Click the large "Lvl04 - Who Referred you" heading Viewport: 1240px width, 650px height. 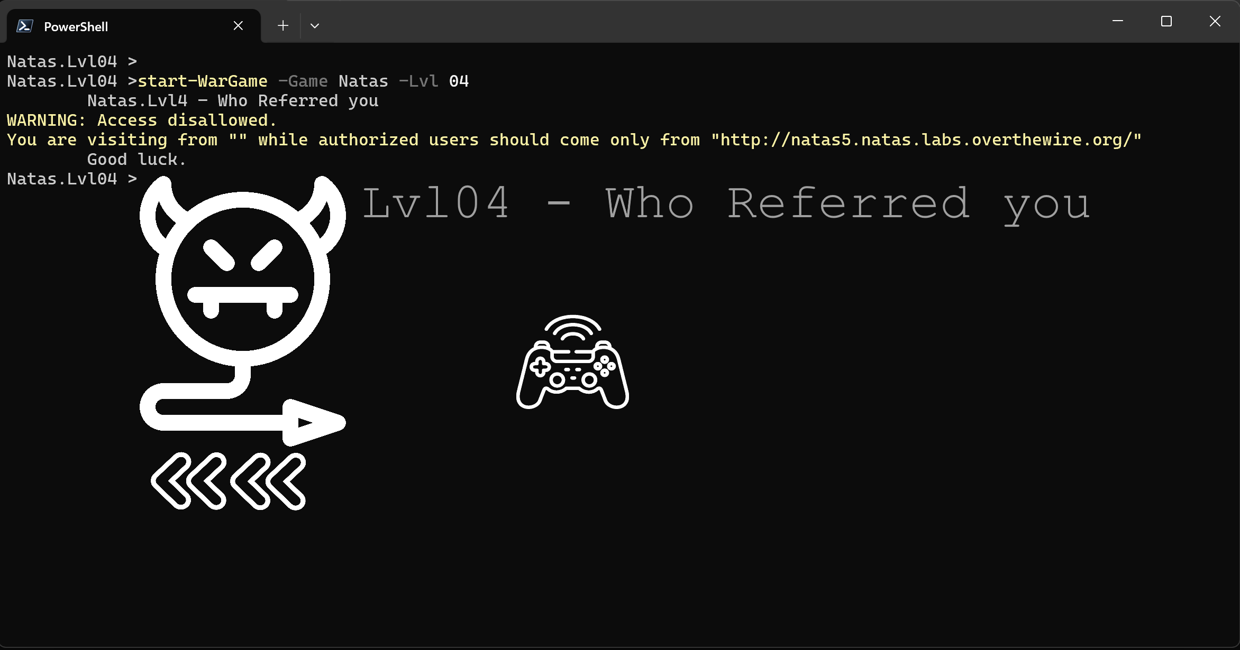pyautogui.click(x=726, y=204)
